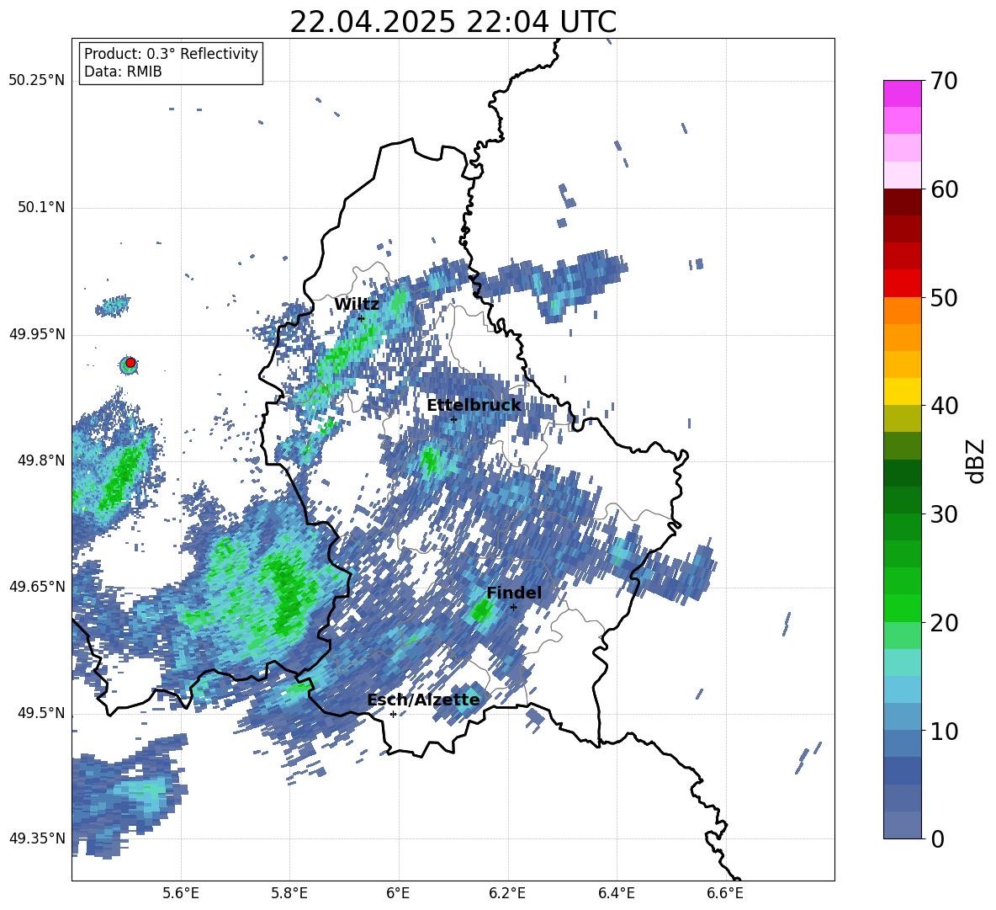Click the Product: 0.3° Reflectivity text
Image resolution: width=996 pixels, height=910 pixels.
(x=171, y=53)
